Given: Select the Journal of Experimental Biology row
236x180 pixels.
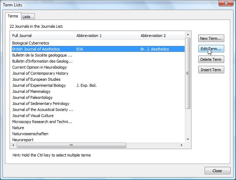Looking at the screenshot, I should (x=39, y=85).
